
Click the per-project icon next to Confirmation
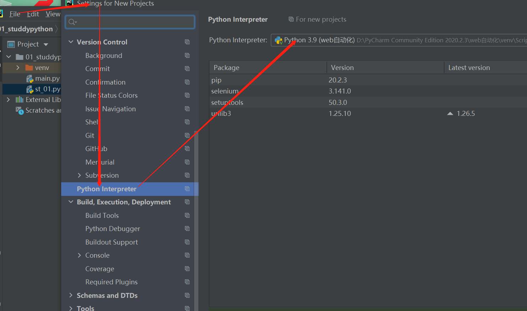[x=187, y=82]
